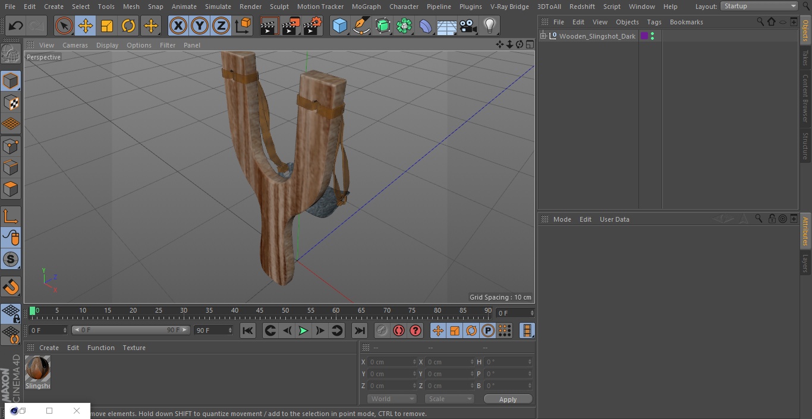Add a light object
The height and width of the screenshot is (419, 812).
(x=490, y=26)
